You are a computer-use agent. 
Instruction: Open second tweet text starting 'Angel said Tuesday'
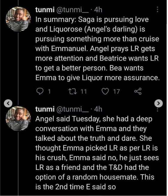(97, 153)
